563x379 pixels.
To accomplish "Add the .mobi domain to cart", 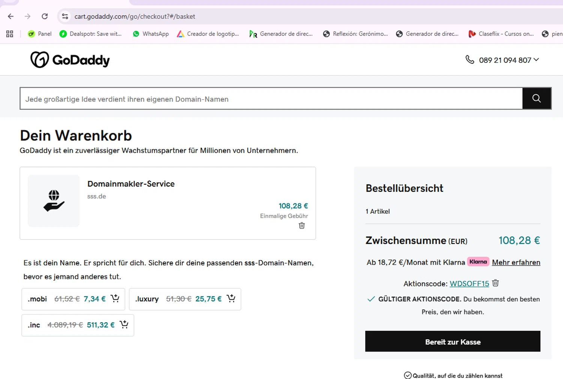I will click(115, 299).
